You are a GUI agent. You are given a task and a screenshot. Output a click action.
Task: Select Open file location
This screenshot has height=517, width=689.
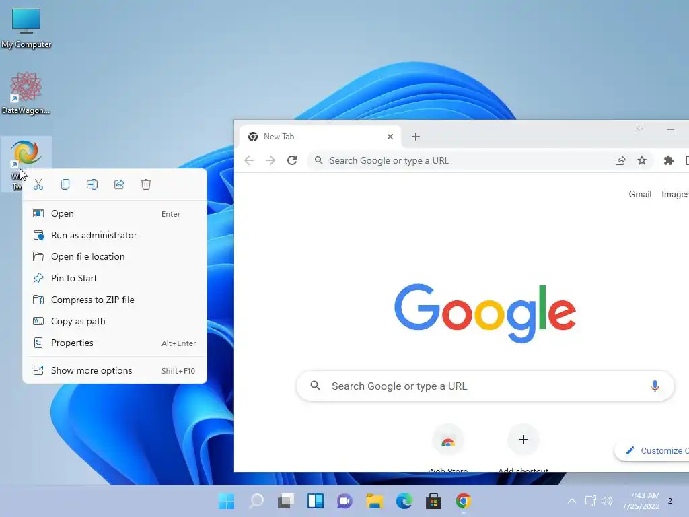114,256
